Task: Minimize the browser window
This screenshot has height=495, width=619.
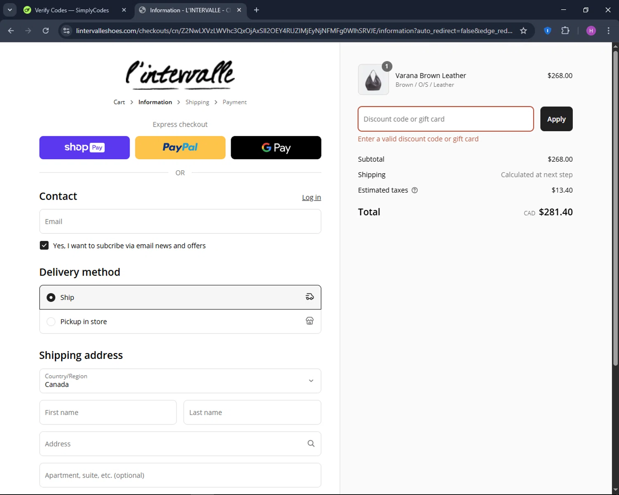Action: pos(563,10)
